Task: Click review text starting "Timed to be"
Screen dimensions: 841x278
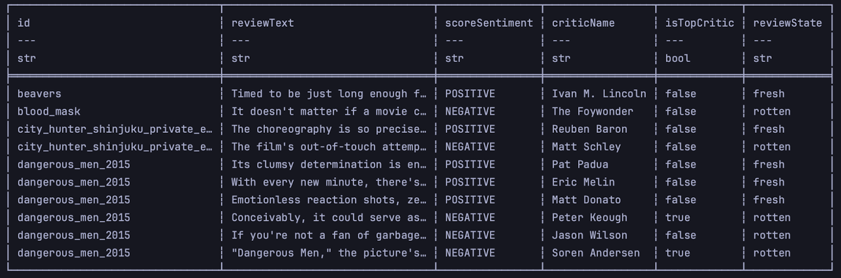Action: (329, 94)
